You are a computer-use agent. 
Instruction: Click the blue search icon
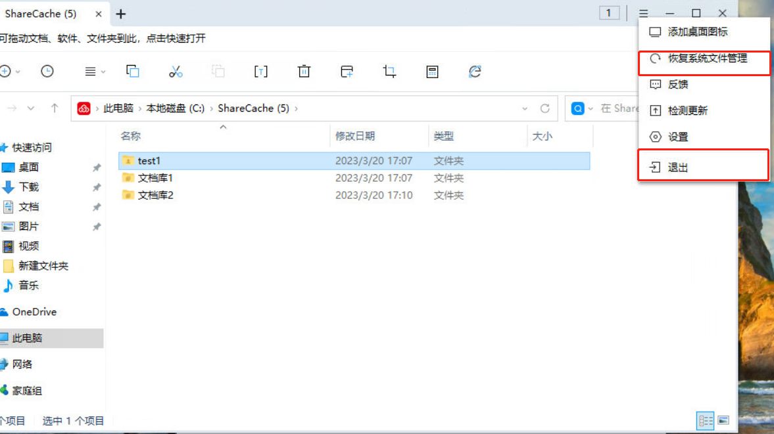[577, 108]
